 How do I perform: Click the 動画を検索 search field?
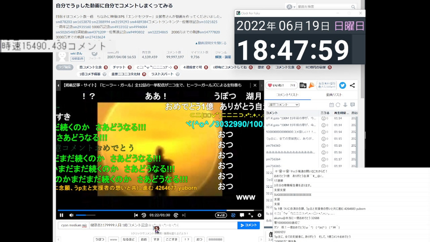click(323, 7)
